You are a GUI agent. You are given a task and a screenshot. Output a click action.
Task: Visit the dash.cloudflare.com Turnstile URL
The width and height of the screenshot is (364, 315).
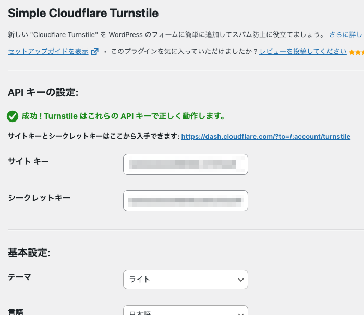(265, 136)
